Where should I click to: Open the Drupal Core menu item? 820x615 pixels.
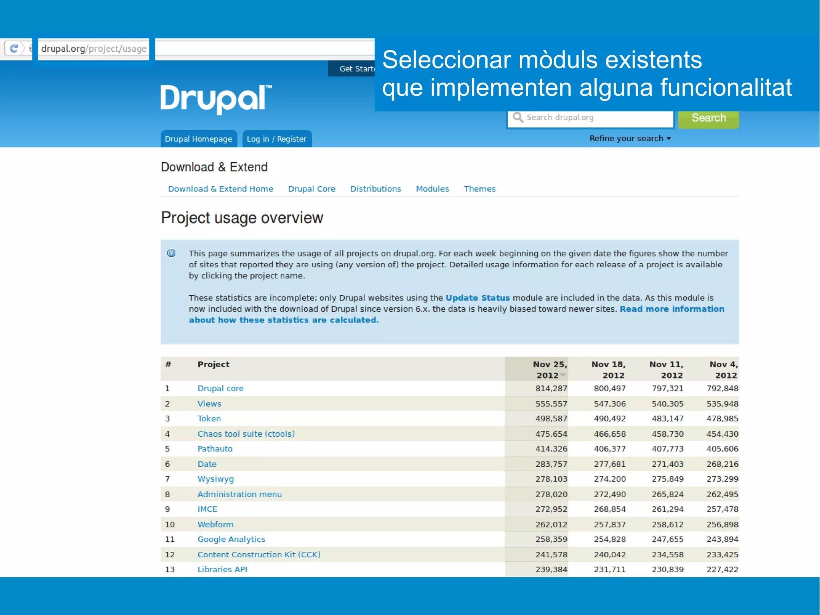coord(312,189)
